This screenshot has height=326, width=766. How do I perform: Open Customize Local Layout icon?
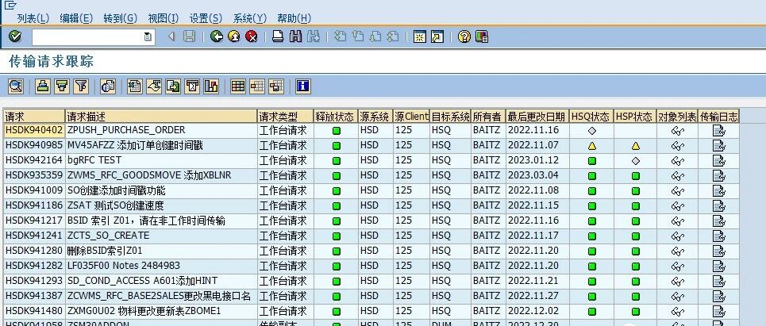482,36
